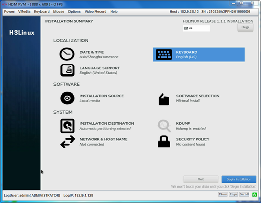Open KDUMP magnifier icon

(164, 126)
